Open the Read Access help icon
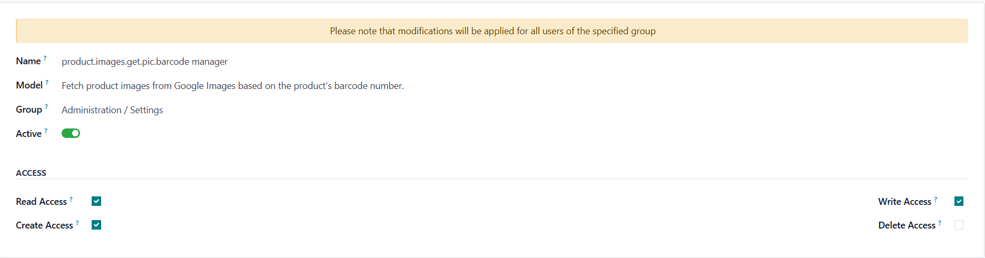The height and width of the screenshot is (258, 985). (71, 199)
